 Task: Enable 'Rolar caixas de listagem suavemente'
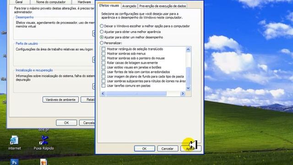[x=103, y=63]
